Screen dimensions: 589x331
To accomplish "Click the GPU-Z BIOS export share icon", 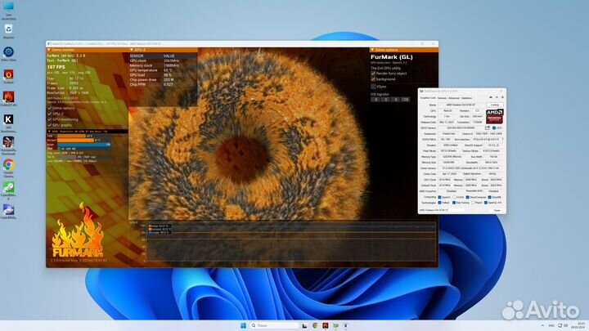I will click(488, 127).
